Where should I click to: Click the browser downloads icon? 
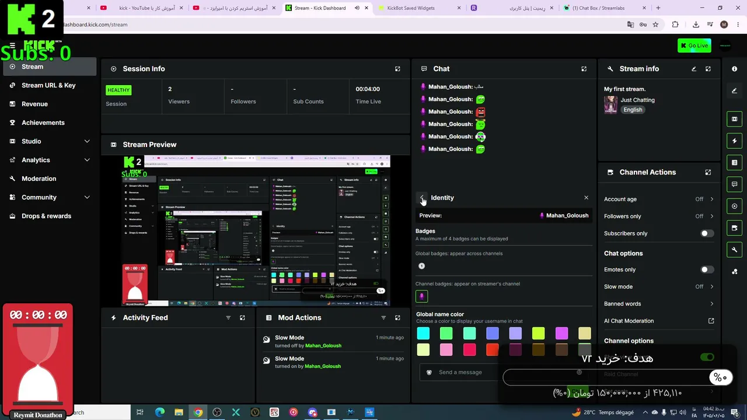click(696, 24)
